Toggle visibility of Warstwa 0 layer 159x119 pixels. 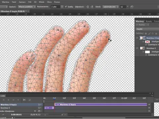coord(137,48)
